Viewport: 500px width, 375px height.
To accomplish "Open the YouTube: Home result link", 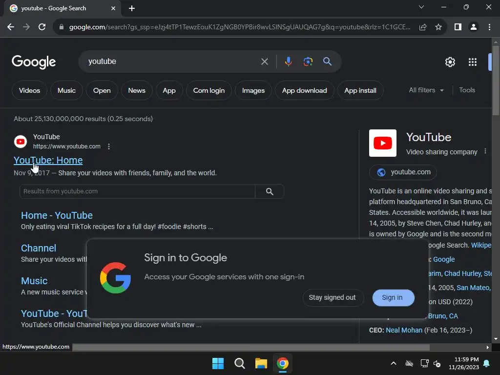I will [48, 160].
